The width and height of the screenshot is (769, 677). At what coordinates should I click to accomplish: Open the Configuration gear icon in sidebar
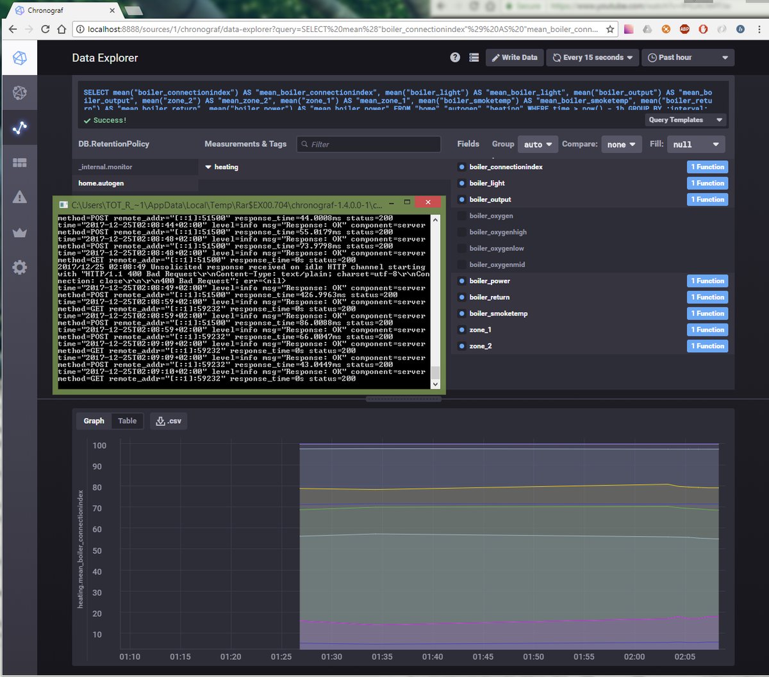tap(19, 267)
